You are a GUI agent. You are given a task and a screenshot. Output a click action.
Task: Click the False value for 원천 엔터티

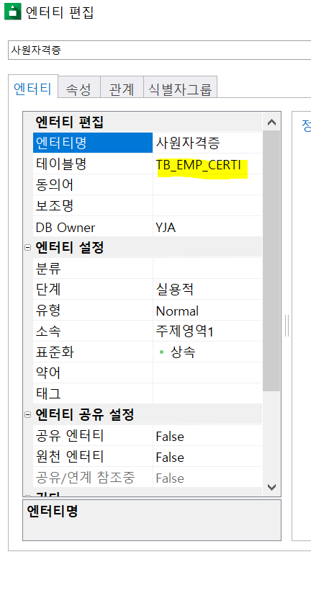click(170, 458)
